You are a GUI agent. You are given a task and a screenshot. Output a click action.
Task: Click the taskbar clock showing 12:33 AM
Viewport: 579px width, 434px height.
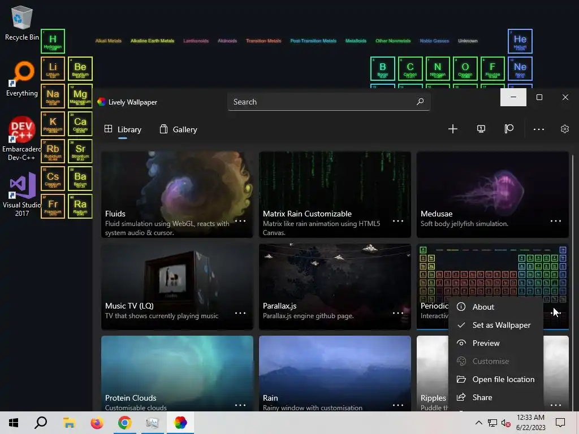[x=530, y=423]
